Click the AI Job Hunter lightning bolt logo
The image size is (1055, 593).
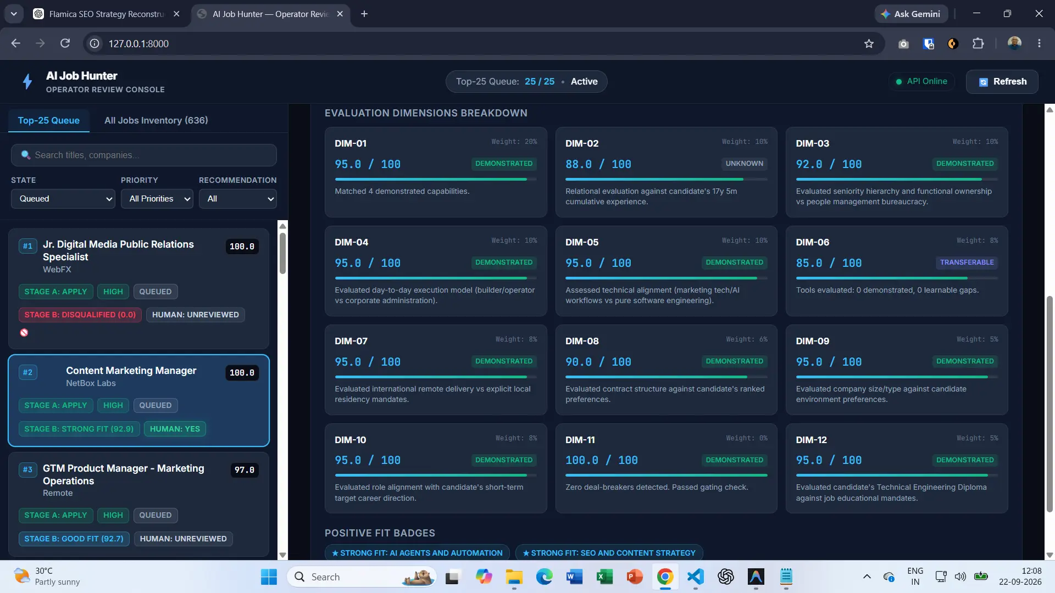27,82
